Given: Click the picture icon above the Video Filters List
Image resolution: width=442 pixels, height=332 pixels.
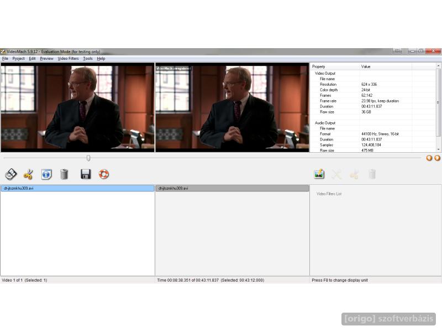Looking at the screenshot, I should pyautogui.click(x=319, y=174).
